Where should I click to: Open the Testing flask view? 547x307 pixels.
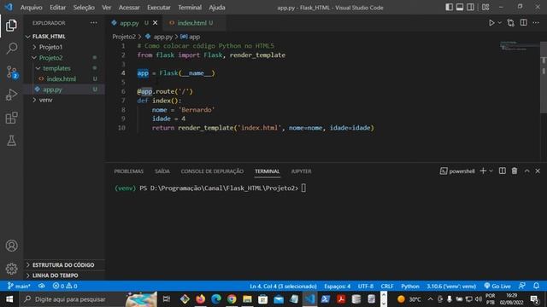click(11, 141)
